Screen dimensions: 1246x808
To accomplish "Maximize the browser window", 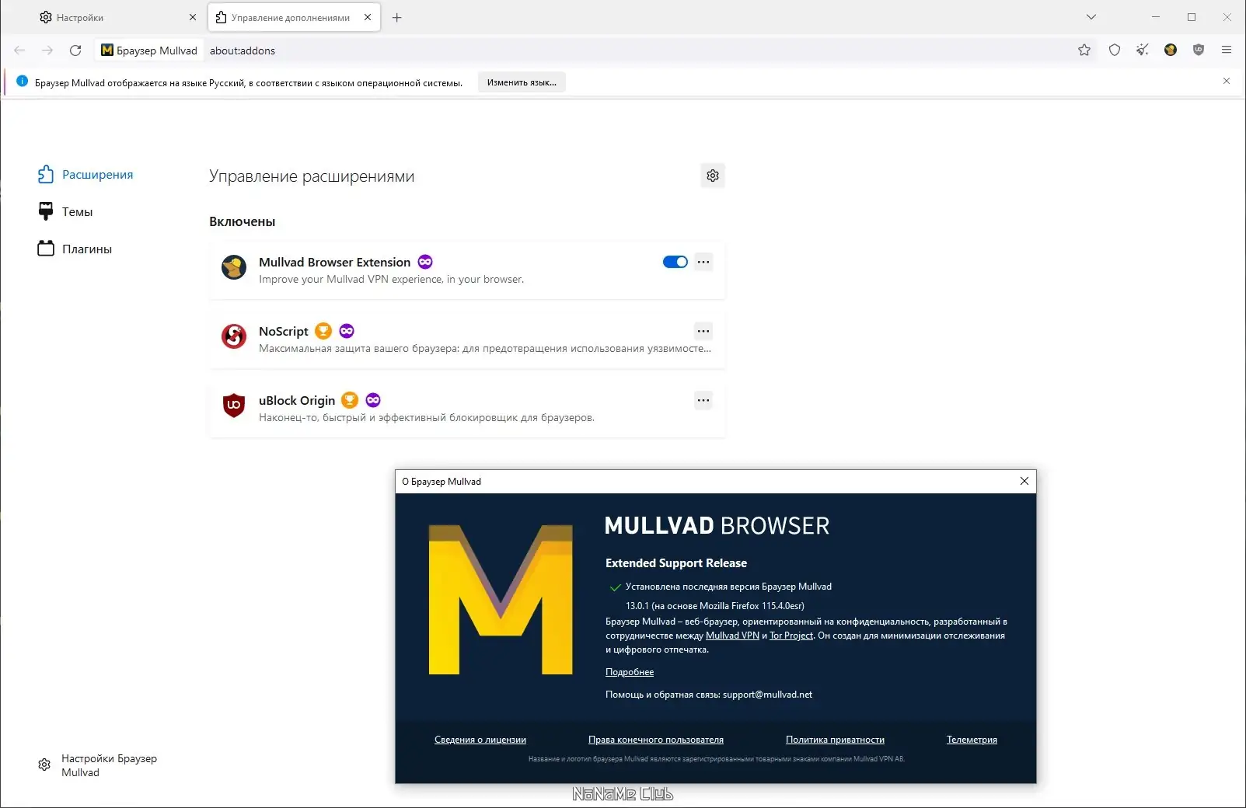I will click(1192, 17).
